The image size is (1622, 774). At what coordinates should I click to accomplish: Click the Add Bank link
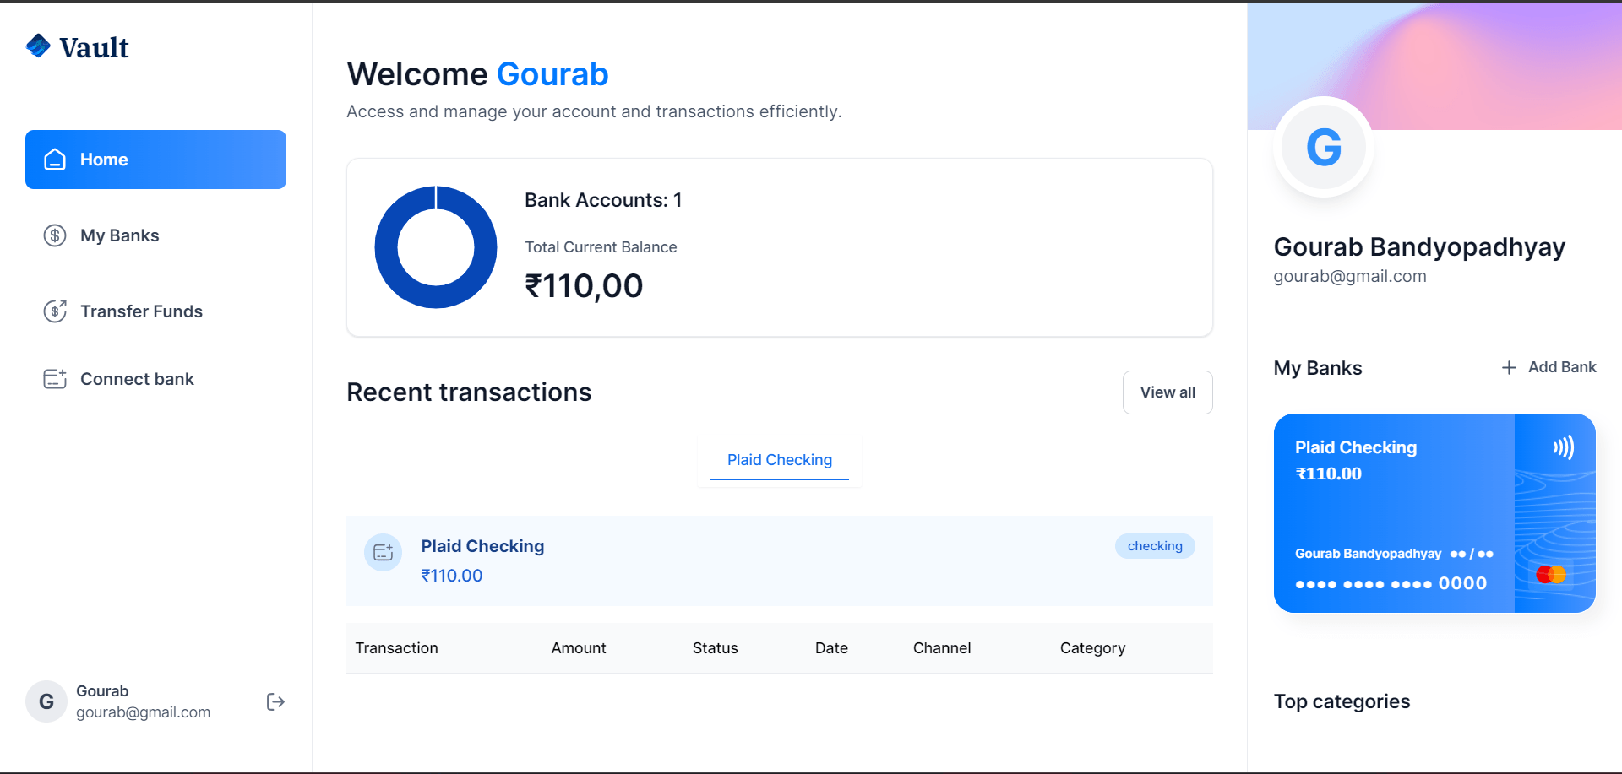[x=1549, y=367]
